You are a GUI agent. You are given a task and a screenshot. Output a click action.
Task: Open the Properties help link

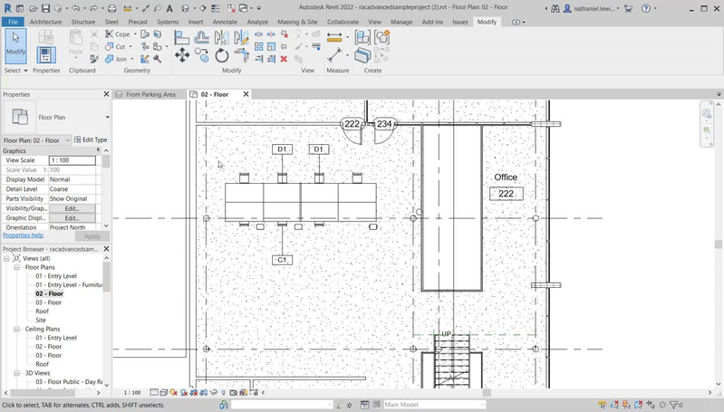pyautogui.click(x=23, y=235)
